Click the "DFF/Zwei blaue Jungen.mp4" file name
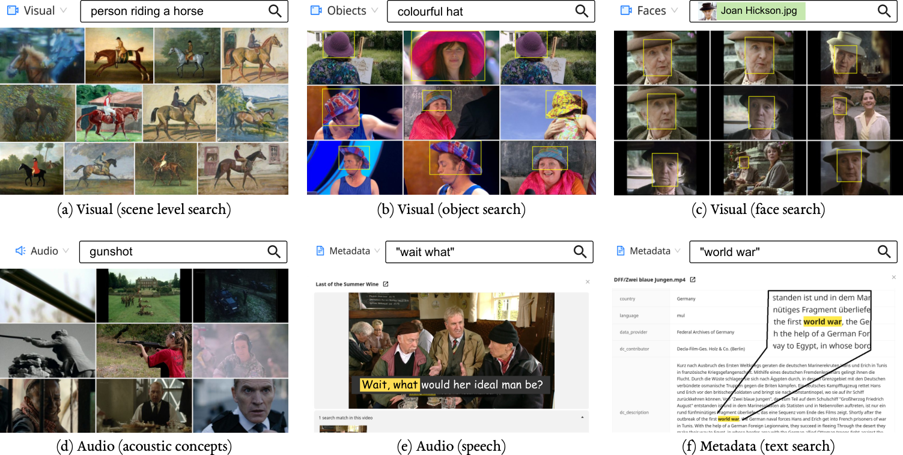 tap(650, 279)
